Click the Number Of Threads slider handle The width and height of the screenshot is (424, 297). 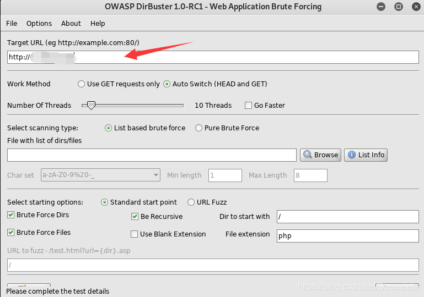pyautogui.click(x=91, y=105)
